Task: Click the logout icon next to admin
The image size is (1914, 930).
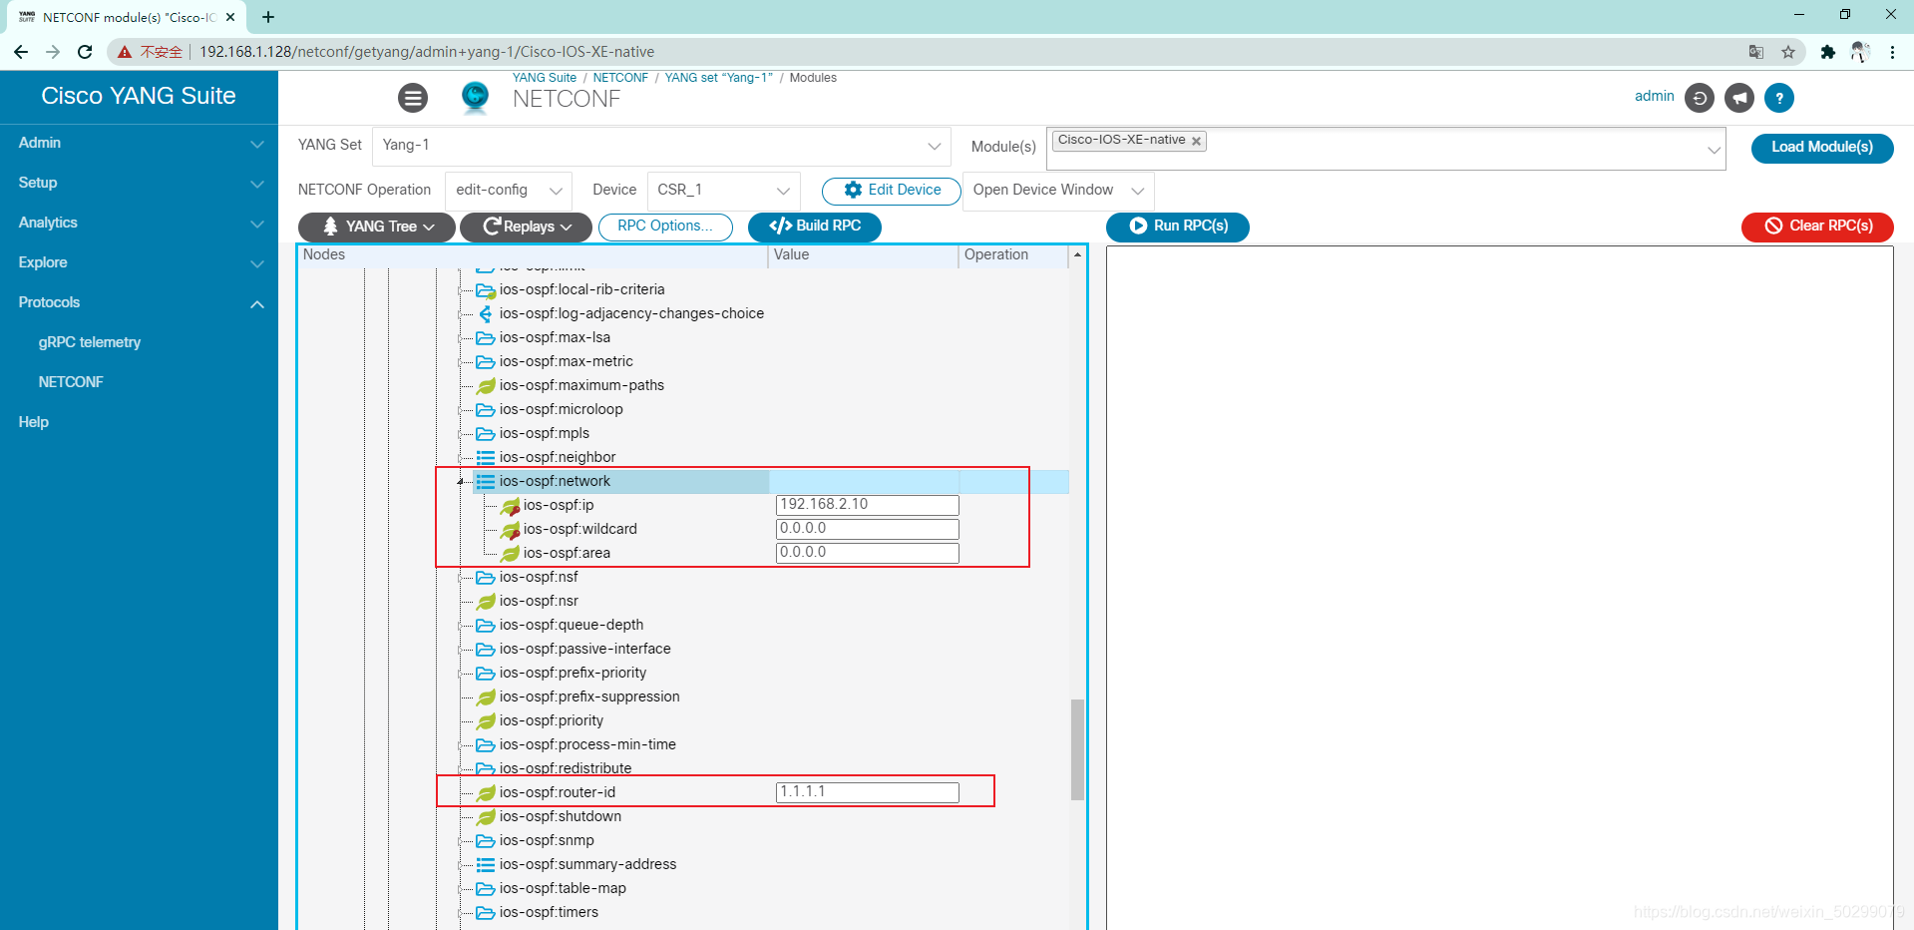Action: [1700, 98]
